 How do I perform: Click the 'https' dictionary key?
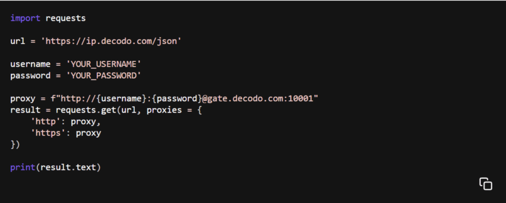pyautogui.click(x=45, y=133)
